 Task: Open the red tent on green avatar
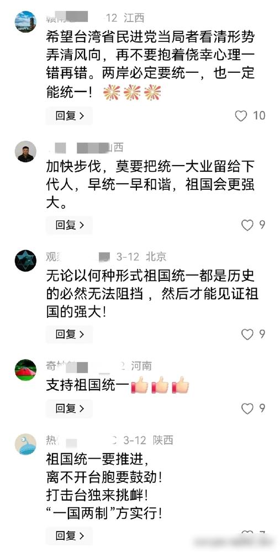[x=25, y=370]
